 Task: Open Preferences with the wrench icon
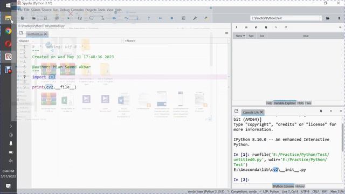click(x=195, y=18)
